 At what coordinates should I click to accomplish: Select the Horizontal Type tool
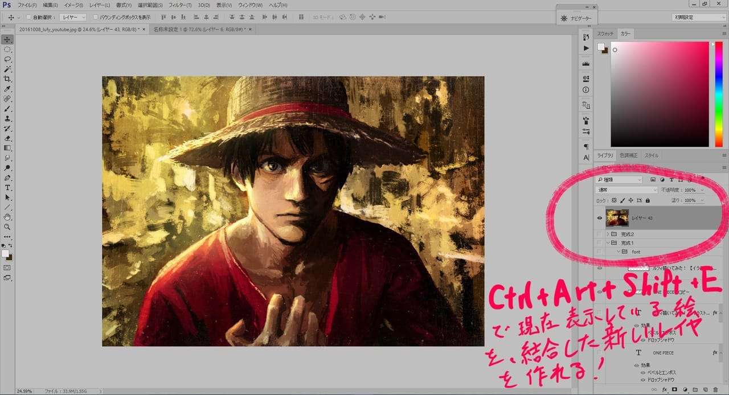pos(7,187)
